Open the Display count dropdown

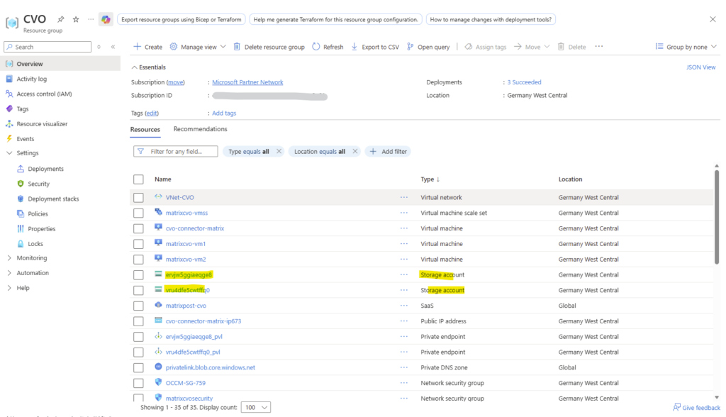point(256,408)
